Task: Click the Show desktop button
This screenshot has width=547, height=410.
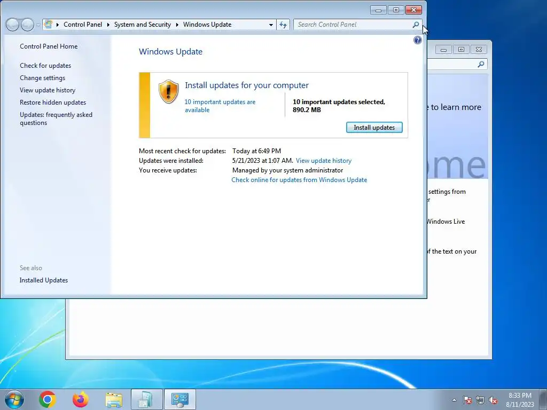Action: click(543, 399)
